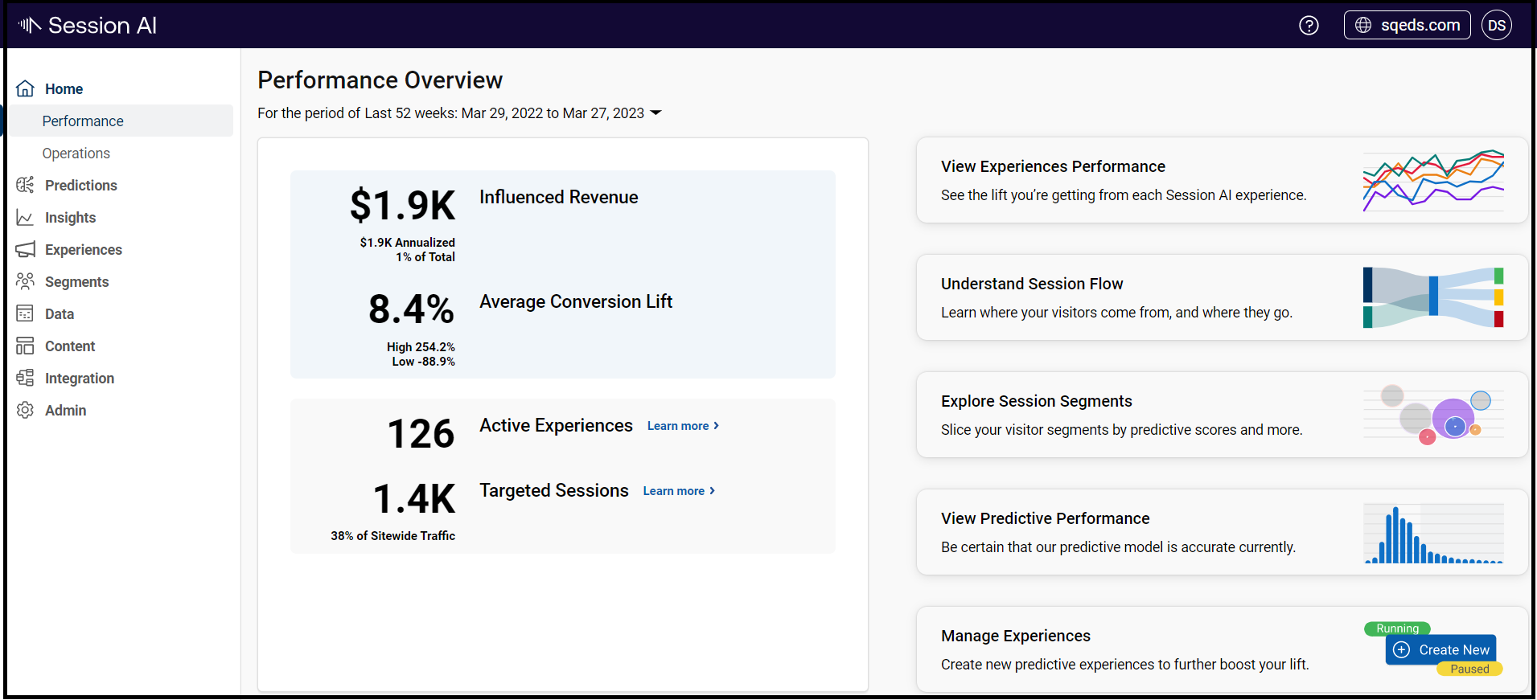Viewport: 1537px width, 700px height.
Task: Click the Predictions brain icon
Action: pyautogui.click(x=26, y=185)
